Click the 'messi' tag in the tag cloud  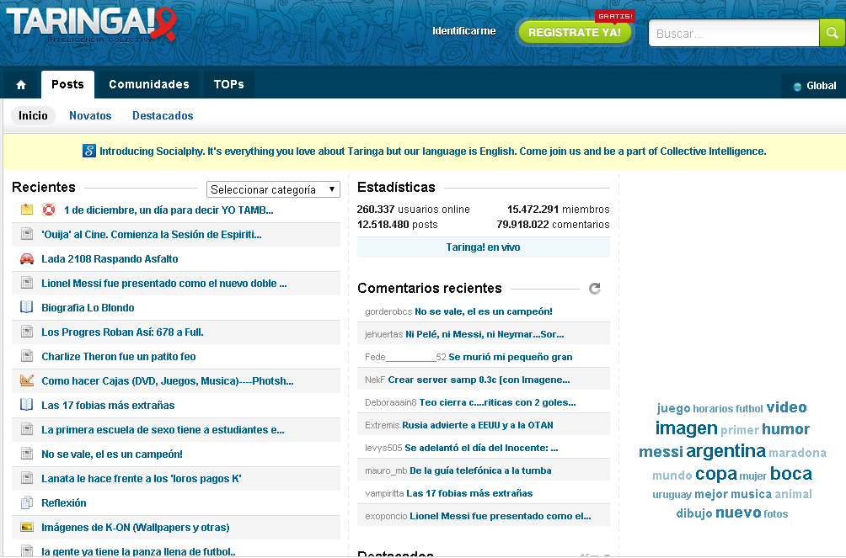[x=661, y=452]
